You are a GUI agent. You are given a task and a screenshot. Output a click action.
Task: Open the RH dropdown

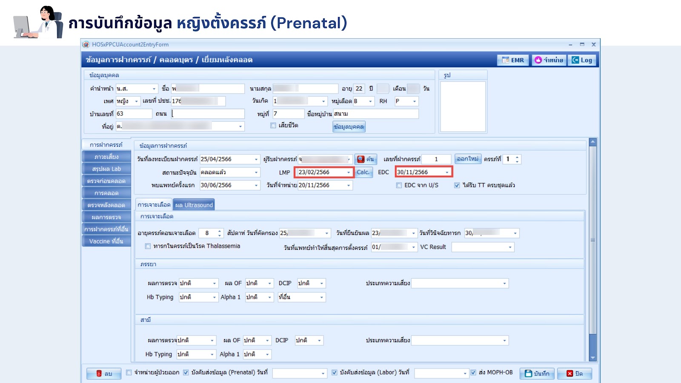[415, 101]
